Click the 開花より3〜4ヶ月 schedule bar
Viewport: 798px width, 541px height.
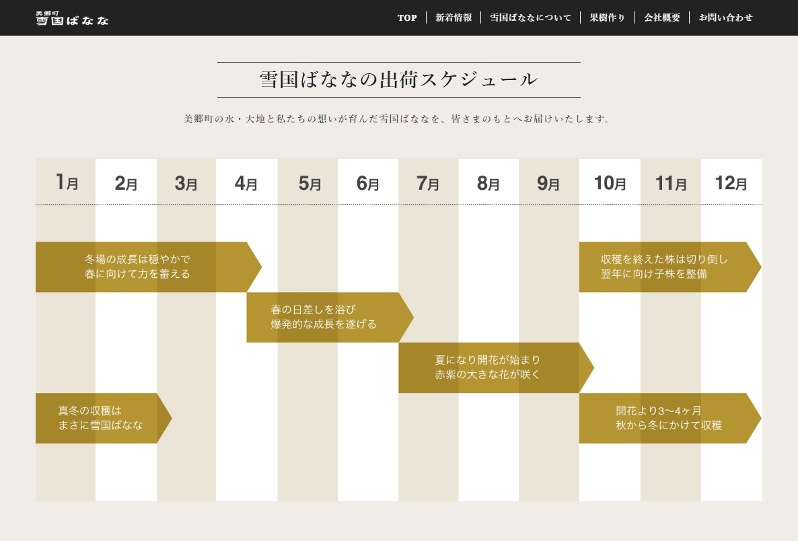(x=670, y=418)
